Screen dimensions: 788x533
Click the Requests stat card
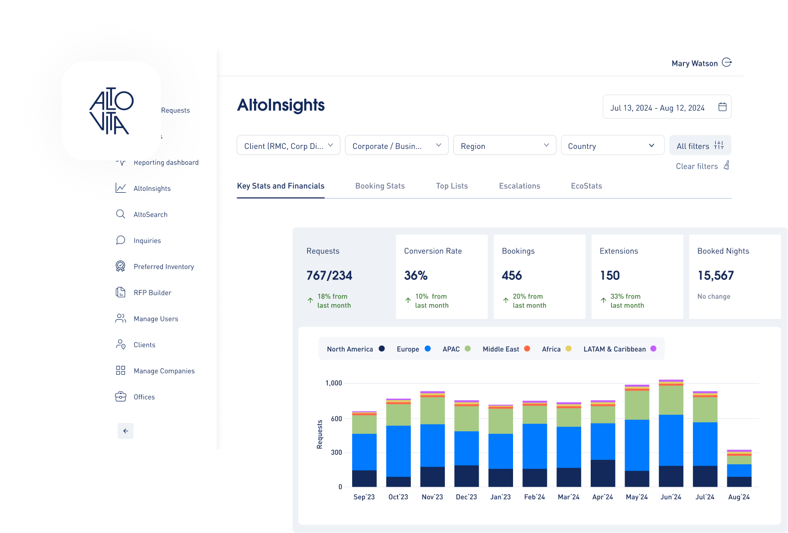tap(344, 276)
